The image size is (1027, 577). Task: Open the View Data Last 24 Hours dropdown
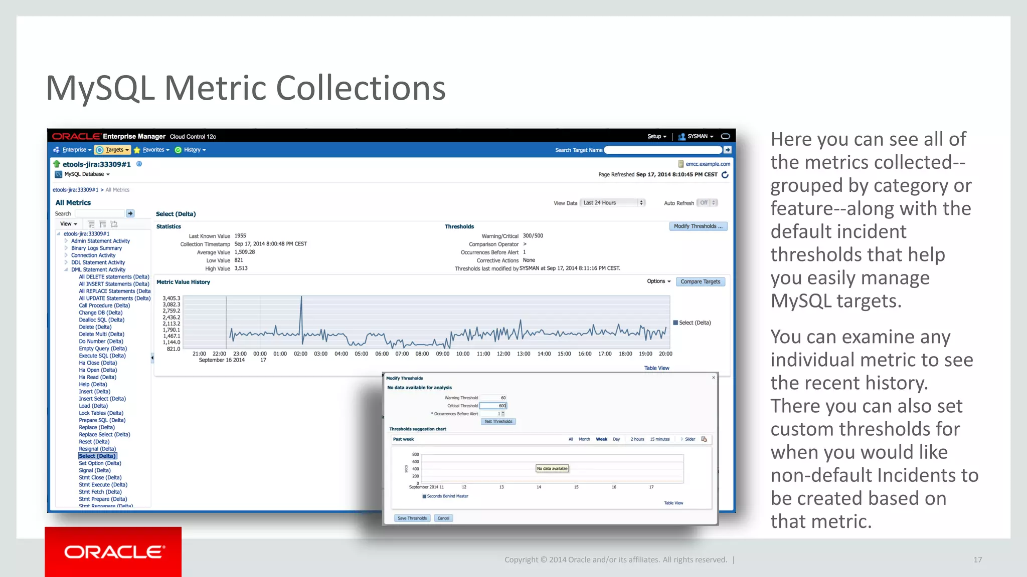[613, 203]
